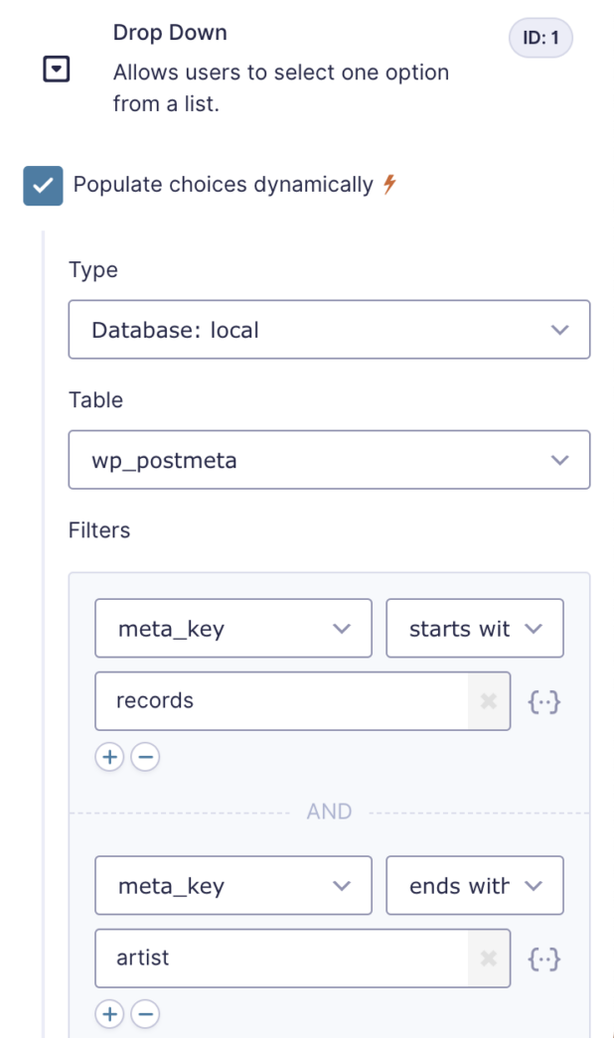This screenshot has height=1038, width=614.
Task: Open the Type dropdown showing Database: local
Action: tap(328, 329)
